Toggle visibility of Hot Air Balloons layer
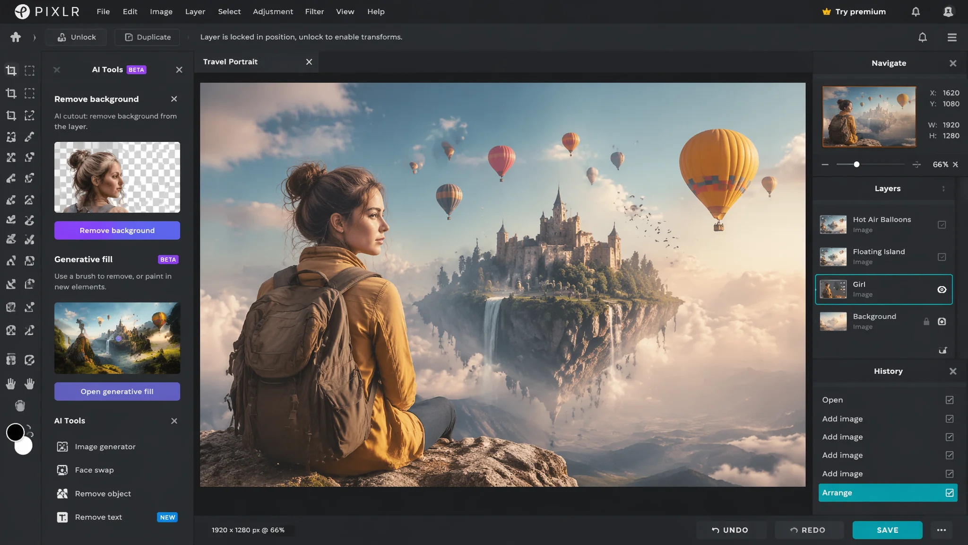The height and width of the screenshot is (545, 968). [x=942, y=225]
